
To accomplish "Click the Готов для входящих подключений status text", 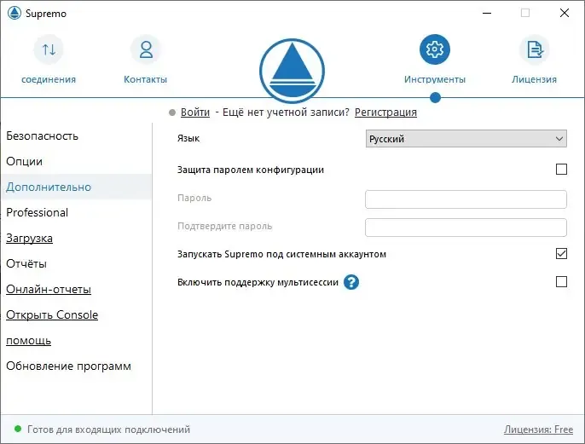I will coord(108,430).
